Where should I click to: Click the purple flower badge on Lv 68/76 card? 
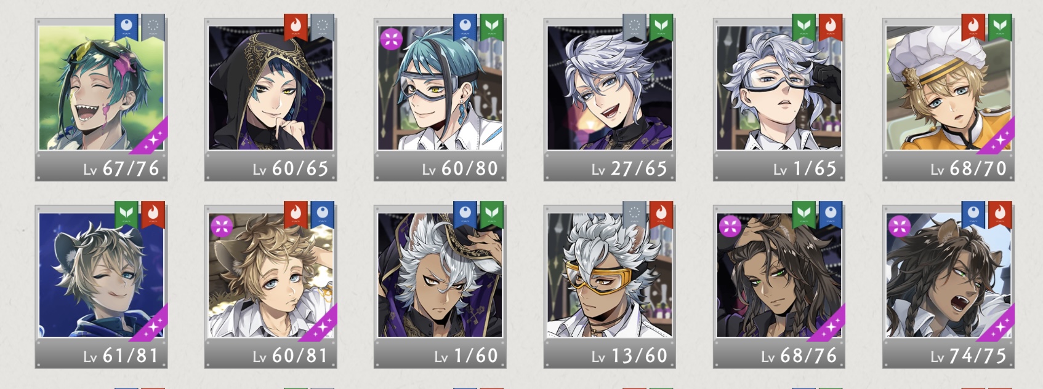click(730, 226)
